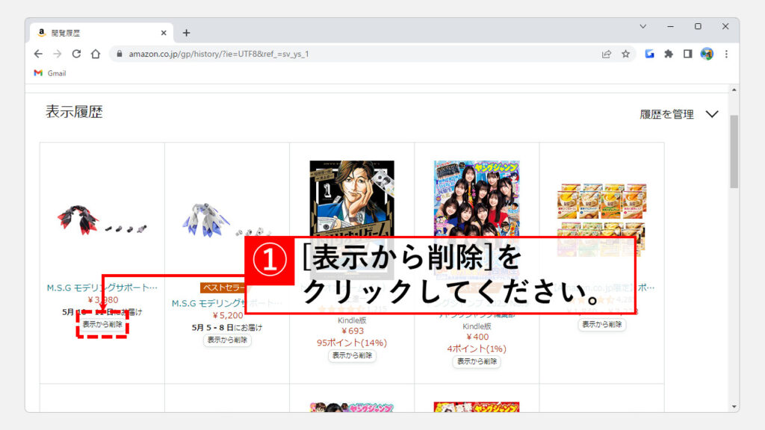Reload the current page
The image size is (765, 430).
click(76, 54)
